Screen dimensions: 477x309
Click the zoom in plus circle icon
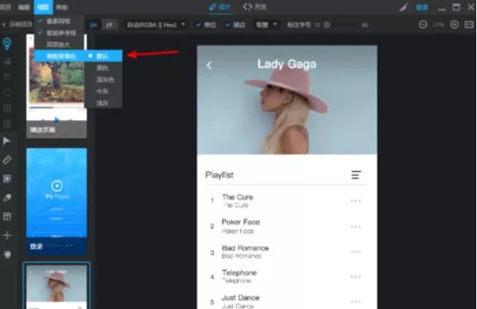click(x=455, y=25)
